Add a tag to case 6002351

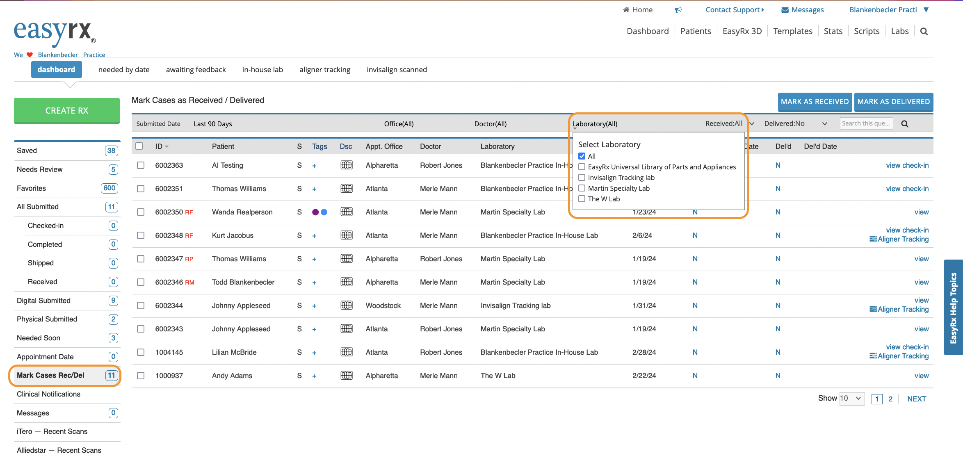coord(314,189)
